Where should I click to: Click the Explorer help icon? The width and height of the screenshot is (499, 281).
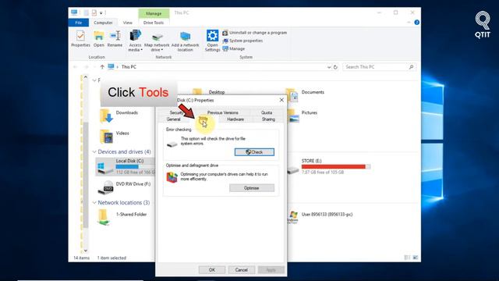click(x=416, y=23)
